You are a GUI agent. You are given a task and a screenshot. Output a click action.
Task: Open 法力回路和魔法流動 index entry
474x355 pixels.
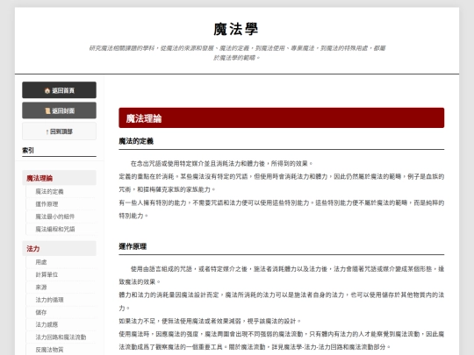(x=61, y=337)
